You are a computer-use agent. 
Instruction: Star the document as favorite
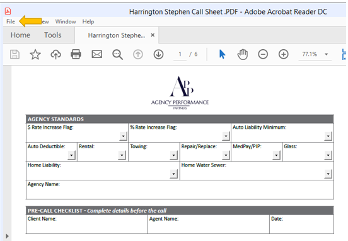click(35, 54)
